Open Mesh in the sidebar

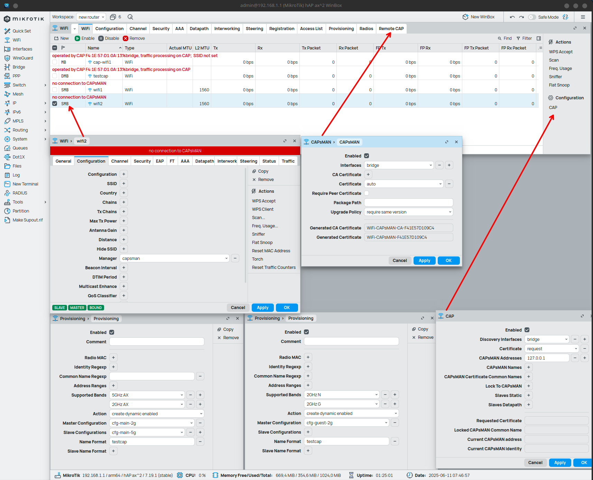coord(18,94)
